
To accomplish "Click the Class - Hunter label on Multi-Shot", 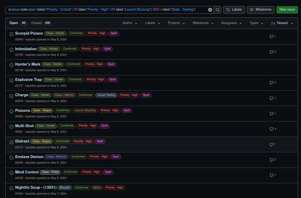I will (46, 126).
